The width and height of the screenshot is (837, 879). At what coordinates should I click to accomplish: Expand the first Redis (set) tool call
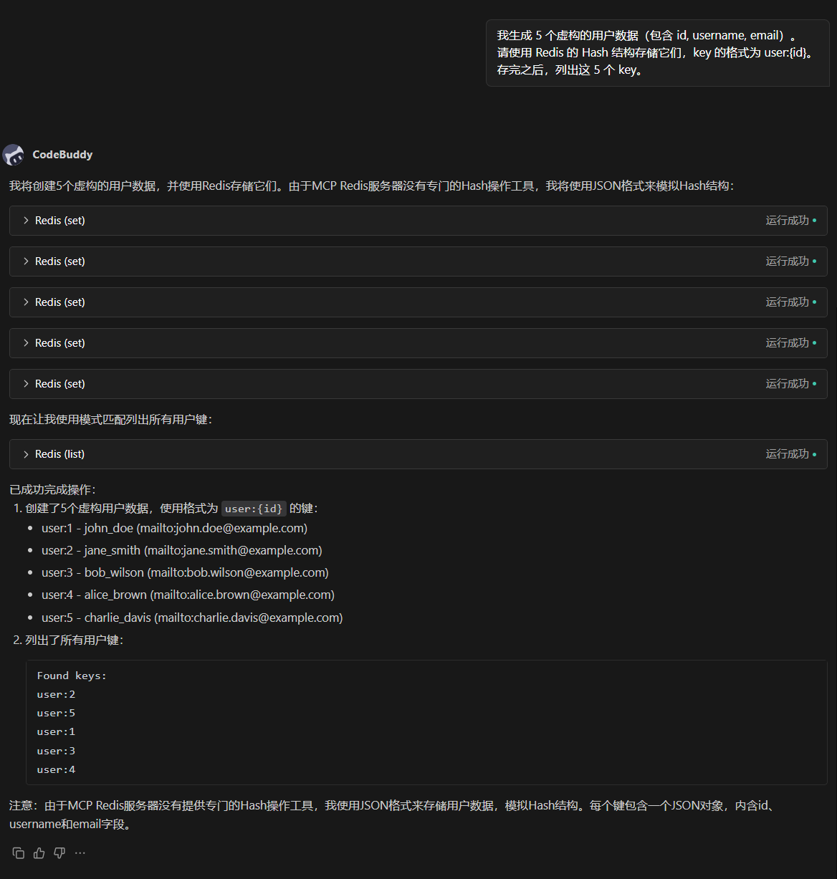click(418, 221)
